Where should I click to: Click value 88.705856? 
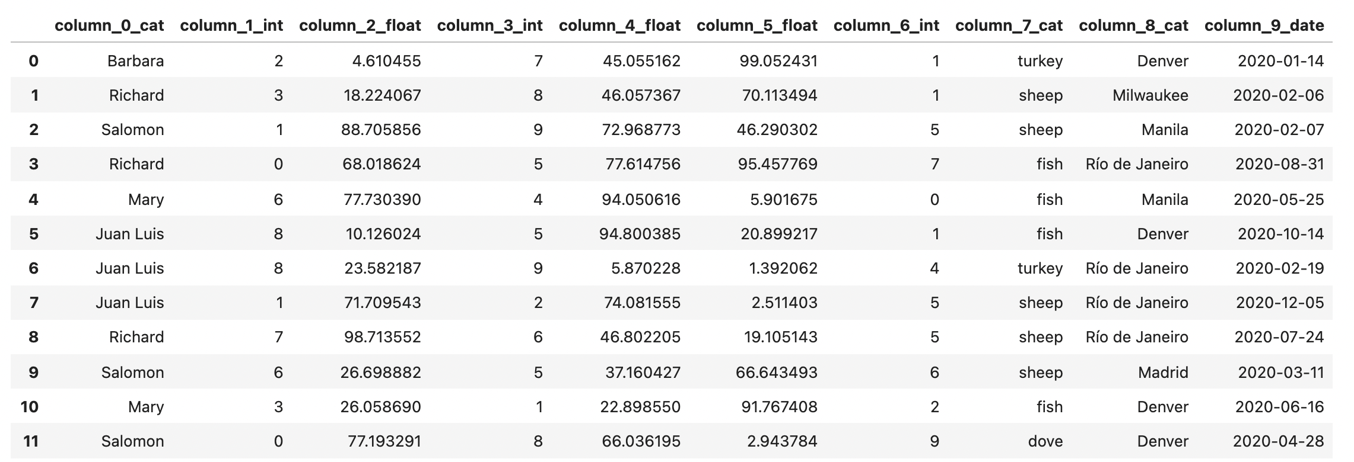380,130
